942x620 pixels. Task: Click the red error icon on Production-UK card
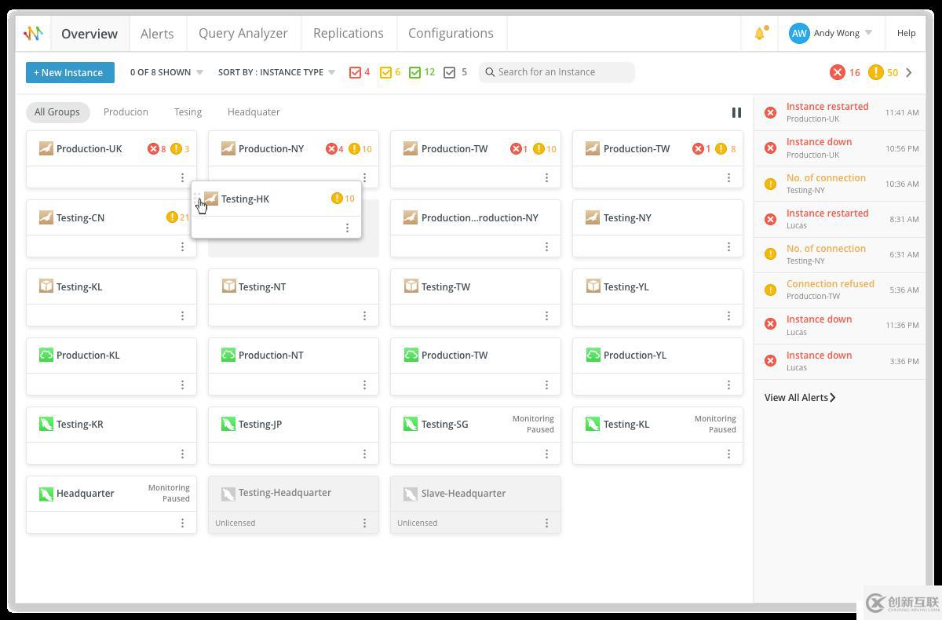coord(153,148)
